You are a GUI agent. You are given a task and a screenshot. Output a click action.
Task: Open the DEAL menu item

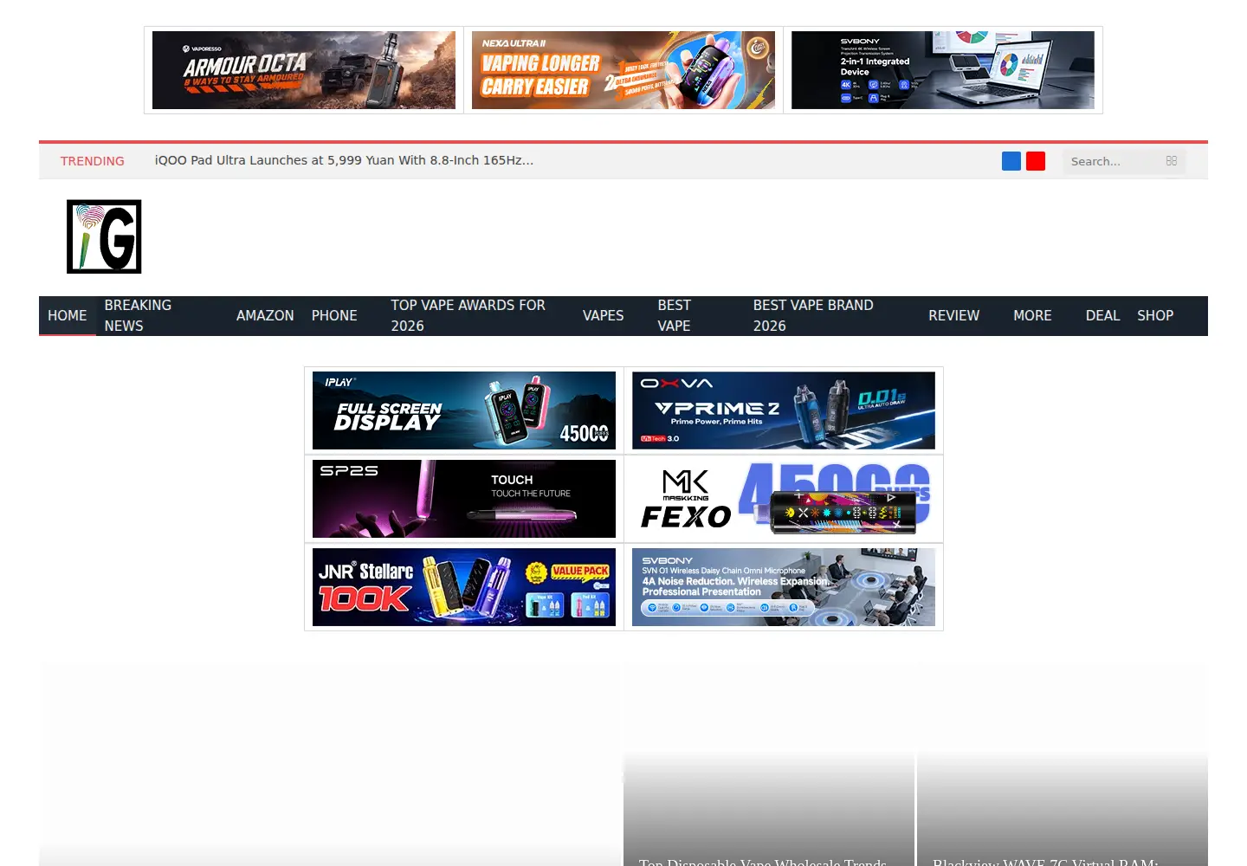(1102, 316)
